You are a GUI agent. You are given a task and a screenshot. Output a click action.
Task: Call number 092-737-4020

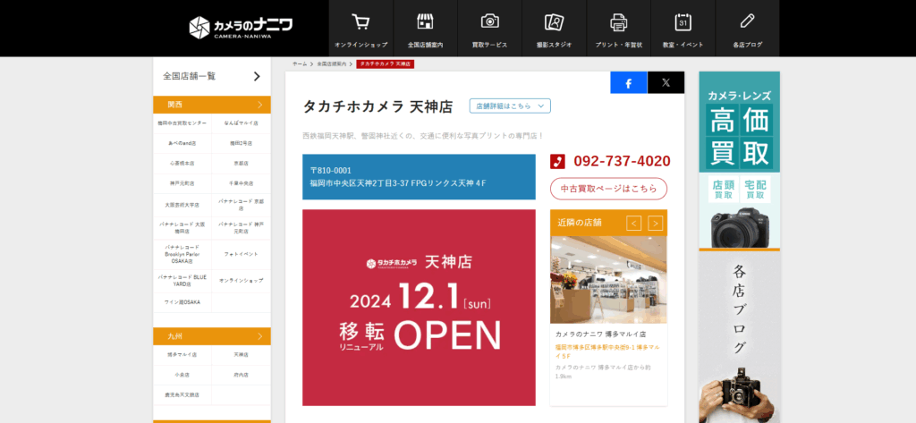(x=622, y=161)
